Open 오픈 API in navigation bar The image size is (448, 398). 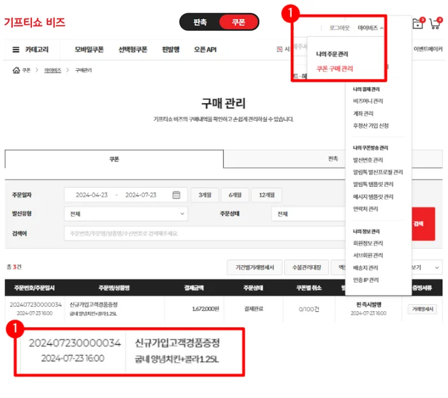coord(205,50)
